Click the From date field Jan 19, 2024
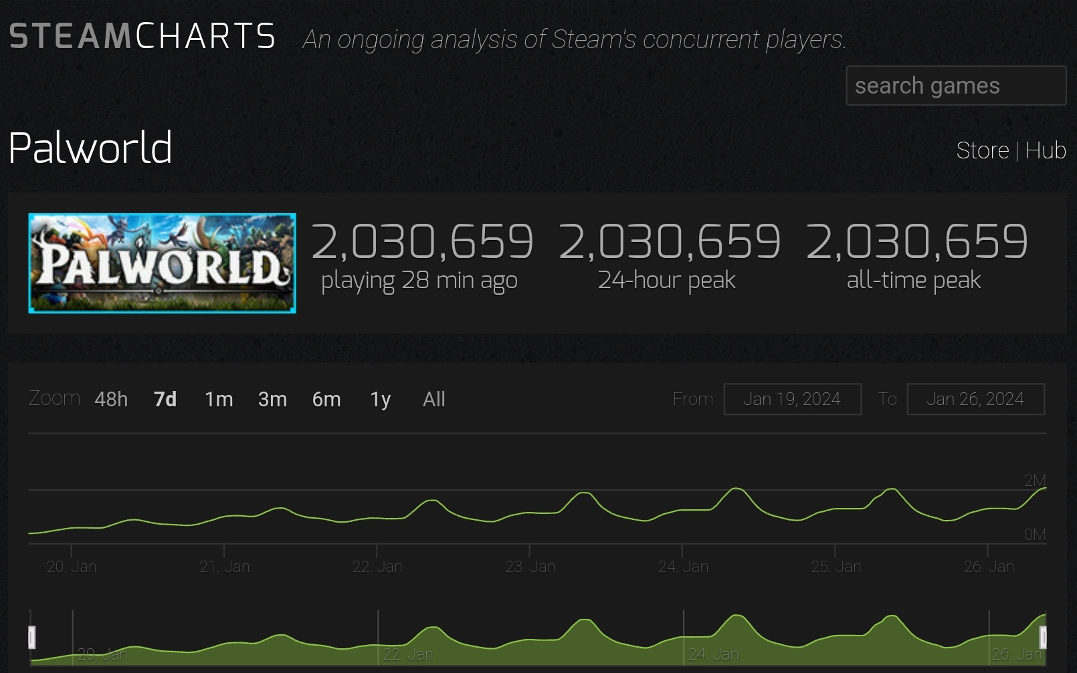 (x=792, y=399)
